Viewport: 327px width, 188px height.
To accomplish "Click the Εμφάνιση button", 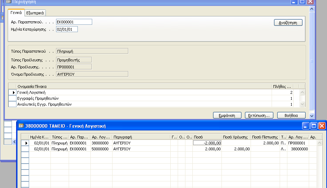I will coord(227,115).
